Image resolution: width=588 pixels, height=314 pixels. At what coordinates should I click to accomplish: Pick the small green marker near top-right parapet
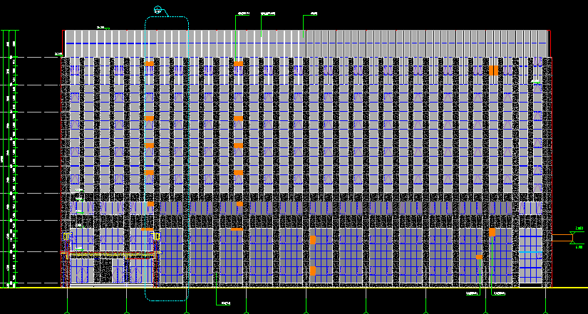click(x=535, y=81)
